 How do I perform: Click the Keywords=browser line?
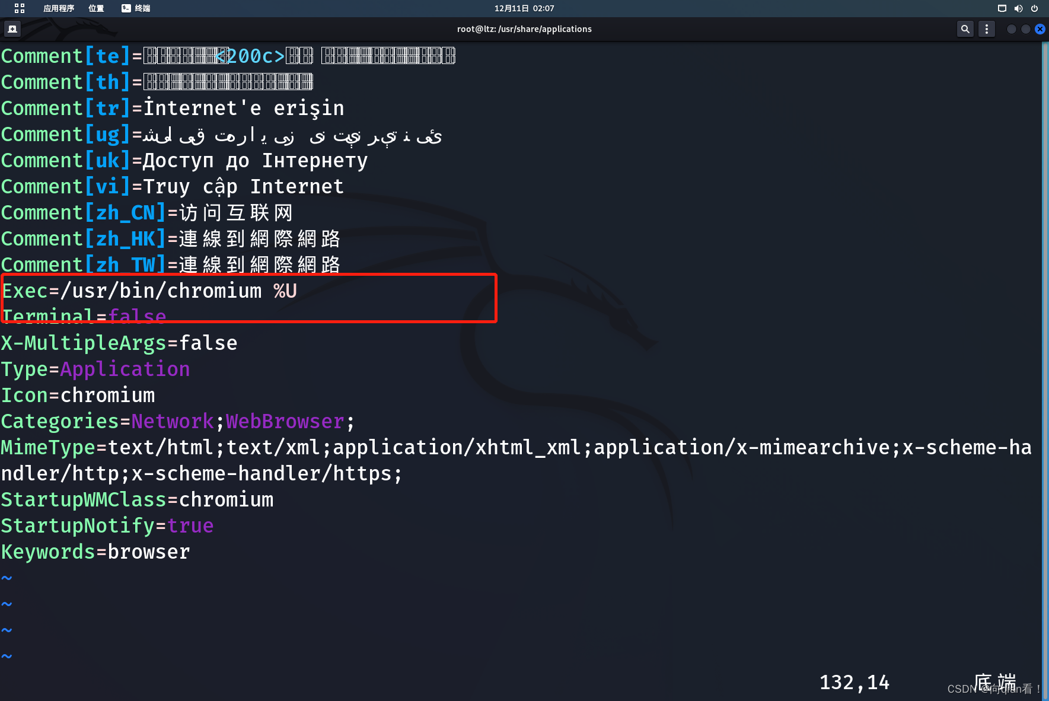click(x=95, y=552)
